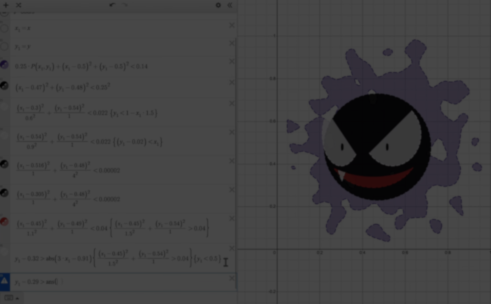This screenshot has height=304, width=491.
Task: Click the undo arrow
Action: tap(112, 5)
